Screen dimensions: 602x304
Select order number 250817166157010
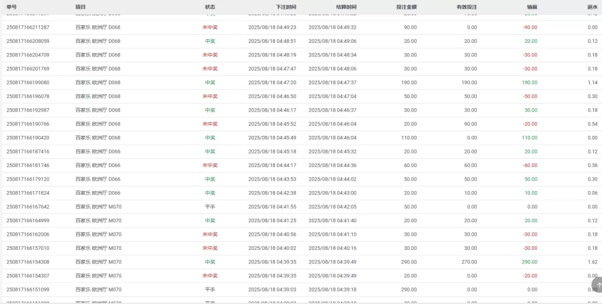(x=28, y=248)
